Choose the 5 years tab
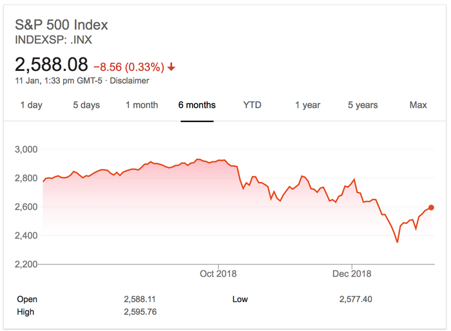This screenshot has height=331, width=451. coord(363,105)
